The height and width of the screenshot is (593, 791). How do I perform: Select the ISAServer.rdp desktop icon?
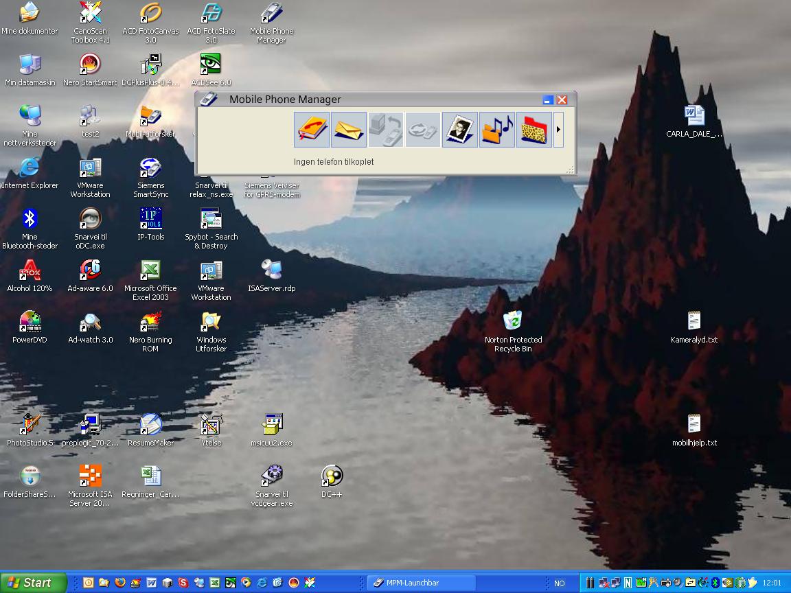271,277
